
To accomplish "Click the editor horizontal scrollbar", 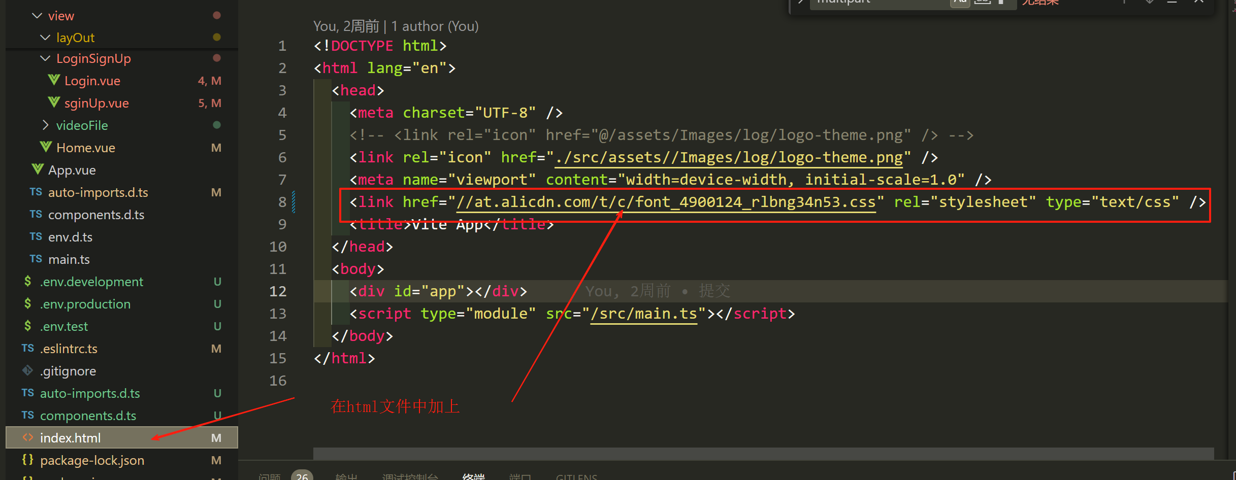I will pyautogui.click(x=763, y=454).
